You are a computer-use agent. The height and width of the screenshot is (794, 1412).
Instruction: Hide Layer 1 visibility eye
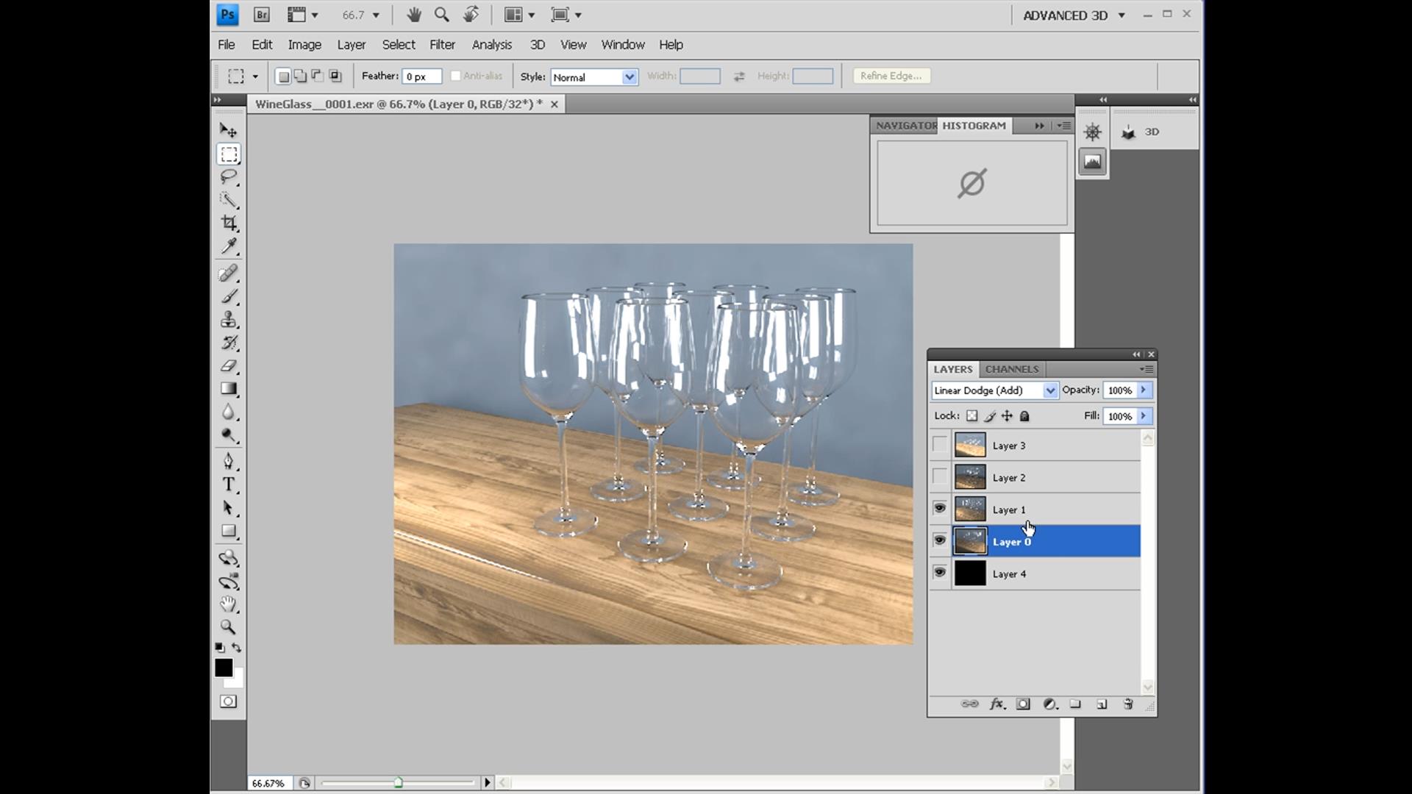point(940,509)
